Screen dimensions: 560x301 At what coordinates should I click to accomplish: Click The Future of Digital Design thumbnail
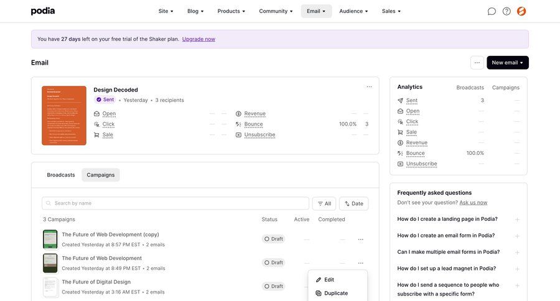click(x=50, y=287)
